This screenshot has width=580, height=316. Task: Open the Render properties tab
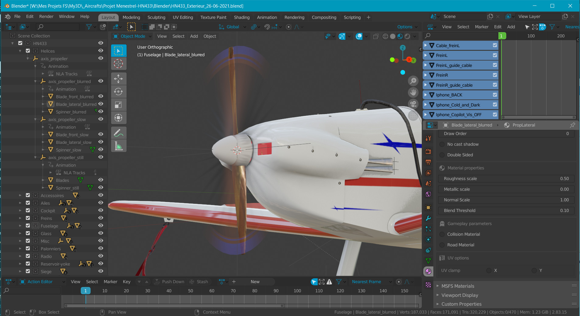click(x=428, y=151)
